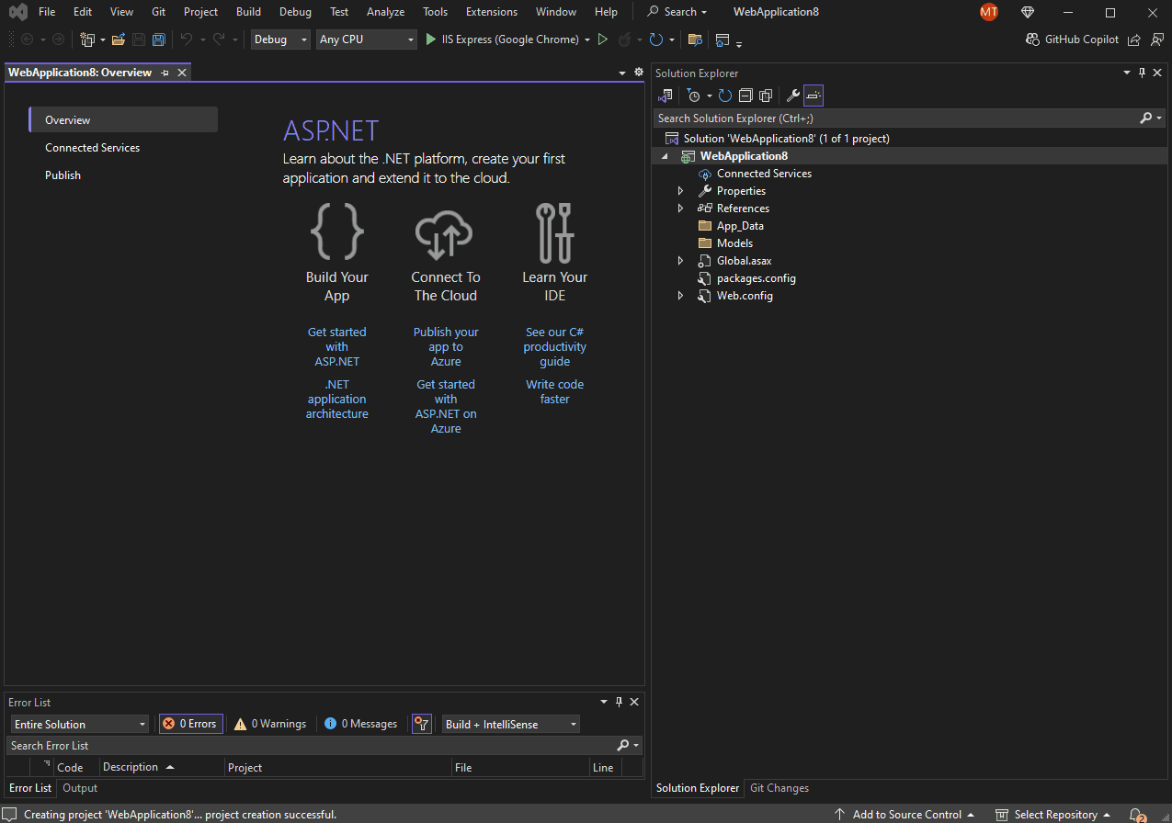The image size is (1172, 823).
Task: Click into Search Error List field
Action: (313, 746)
